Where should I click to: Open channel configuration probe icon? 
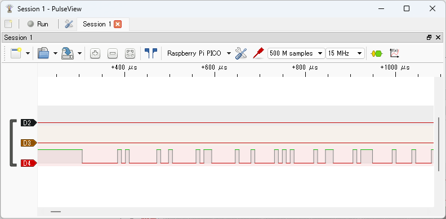click(258, 53)
